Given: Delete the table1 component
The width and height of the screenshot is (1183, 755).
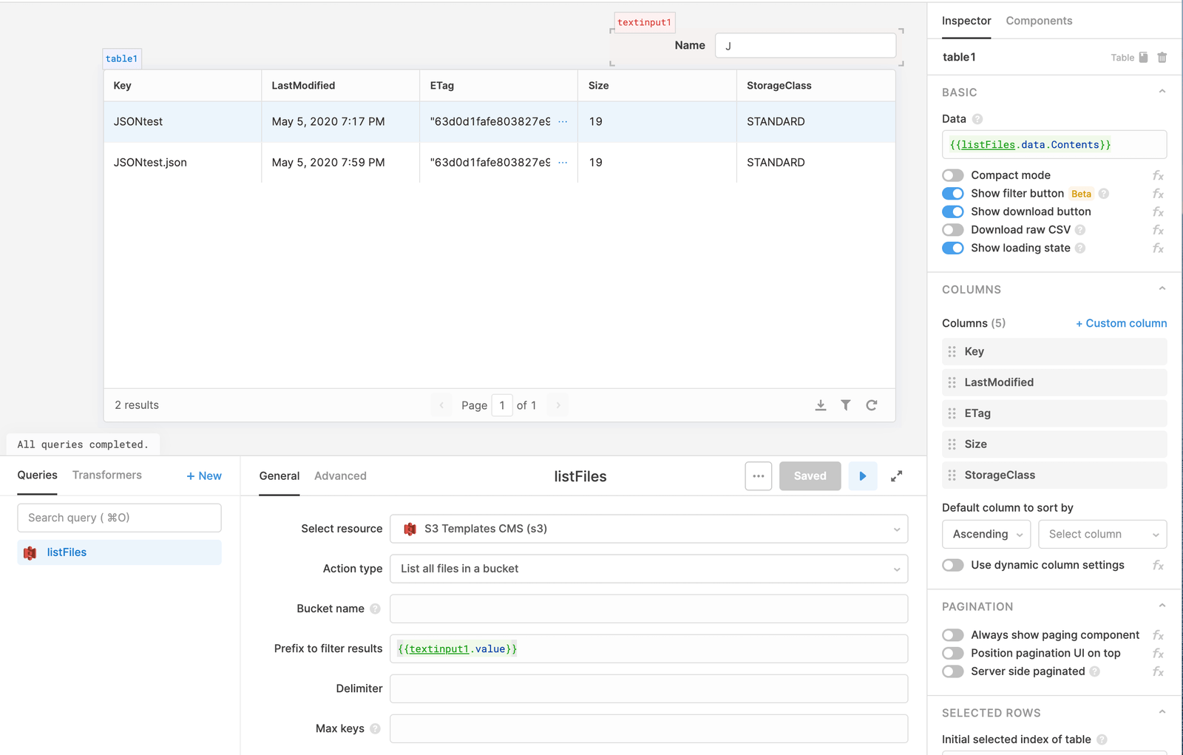Looking at the screenshot, I should coord(1162,57).
